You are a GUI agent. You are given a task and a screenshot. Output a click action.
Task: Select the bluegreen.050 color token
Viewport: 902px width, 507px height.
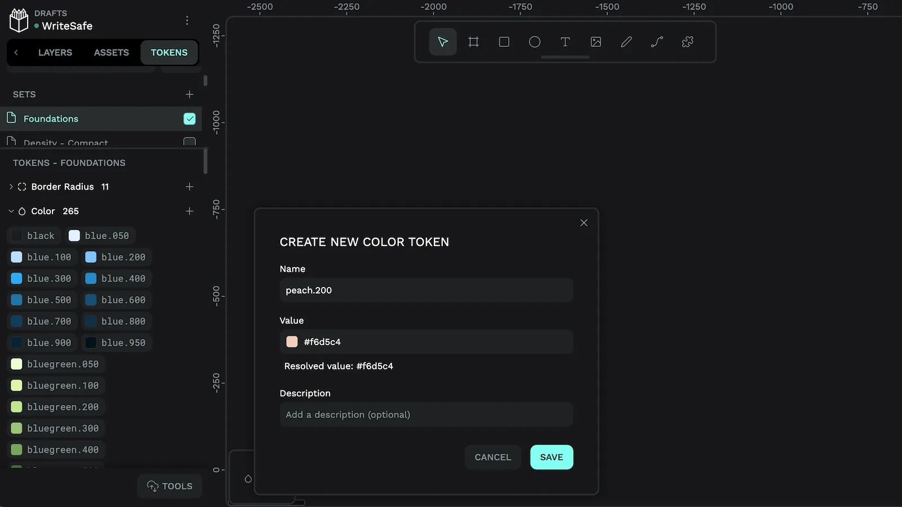point(56,364)
